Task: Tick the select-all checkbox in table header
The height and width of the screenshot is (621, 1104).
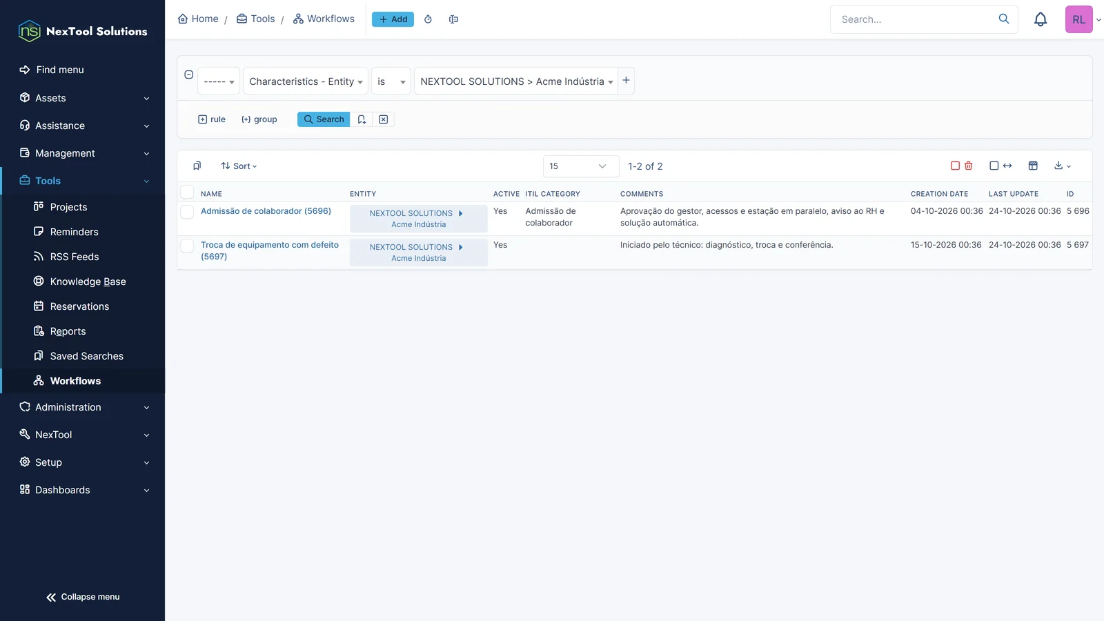Action: (x=187, y=192)
